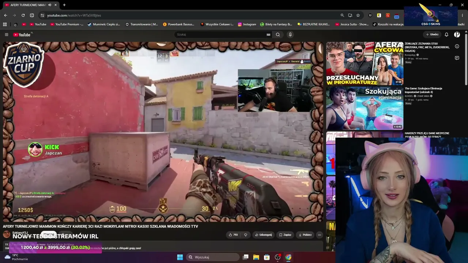This screenshot has height=263, width=468.
Task: Like the video with 793 likes
Action: pyautogui.click(x=233, y=235)
